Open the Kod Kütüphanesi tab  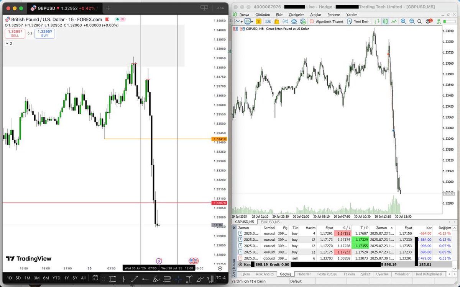429,274
